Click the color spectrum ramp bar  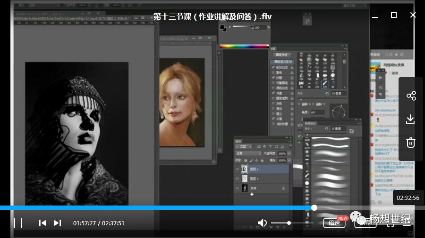click(x=244, y=46)
